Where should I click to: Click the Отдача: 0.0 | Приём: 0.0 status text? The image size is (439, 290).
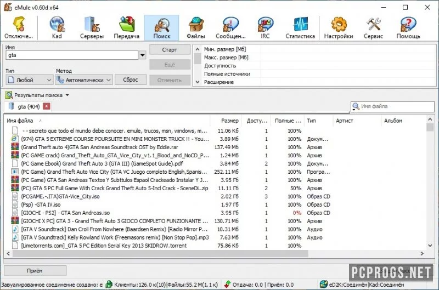click(x=263, y=285)
